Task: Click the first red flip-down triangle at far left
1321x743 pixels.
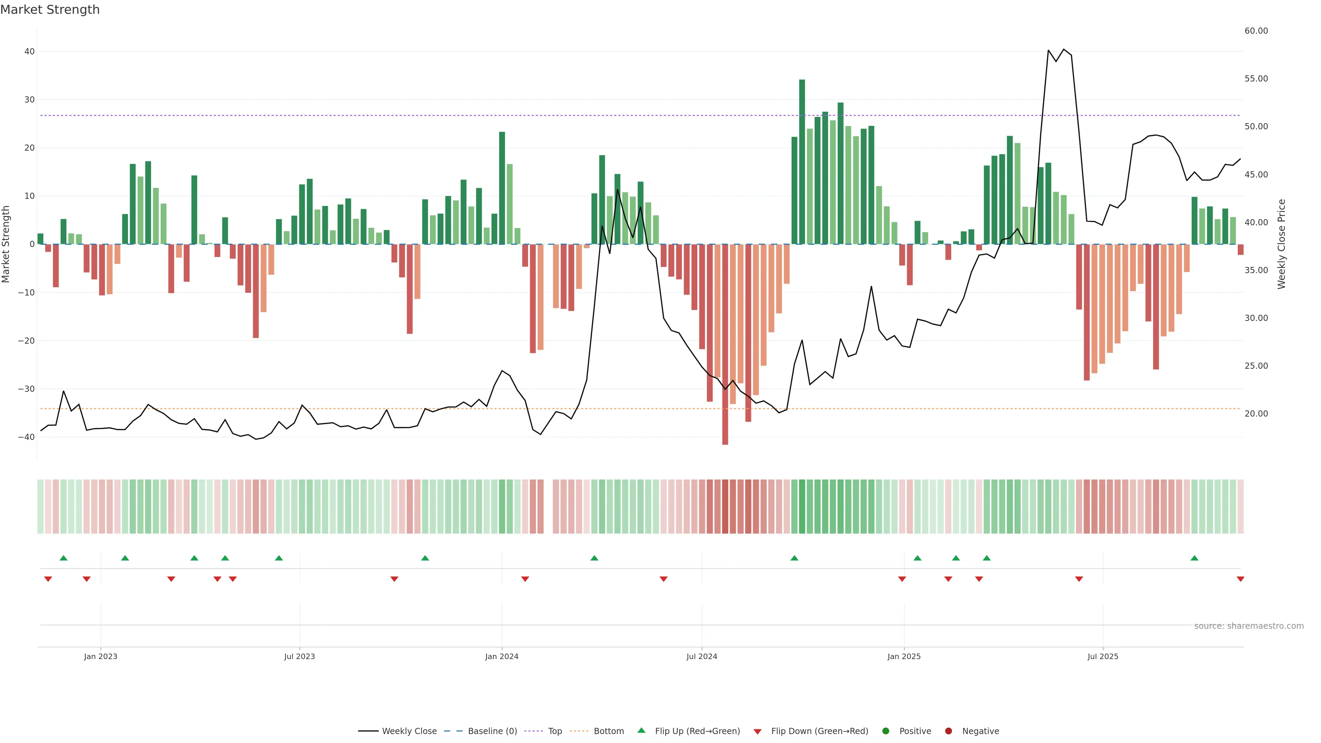Action: 48,579
